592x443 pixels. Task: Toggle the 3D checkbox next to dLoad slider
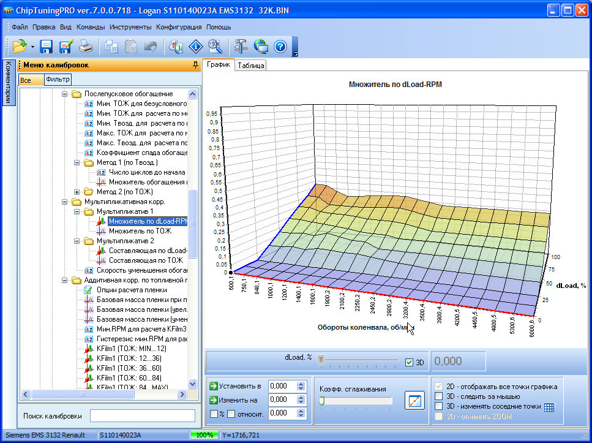[410, 362]
